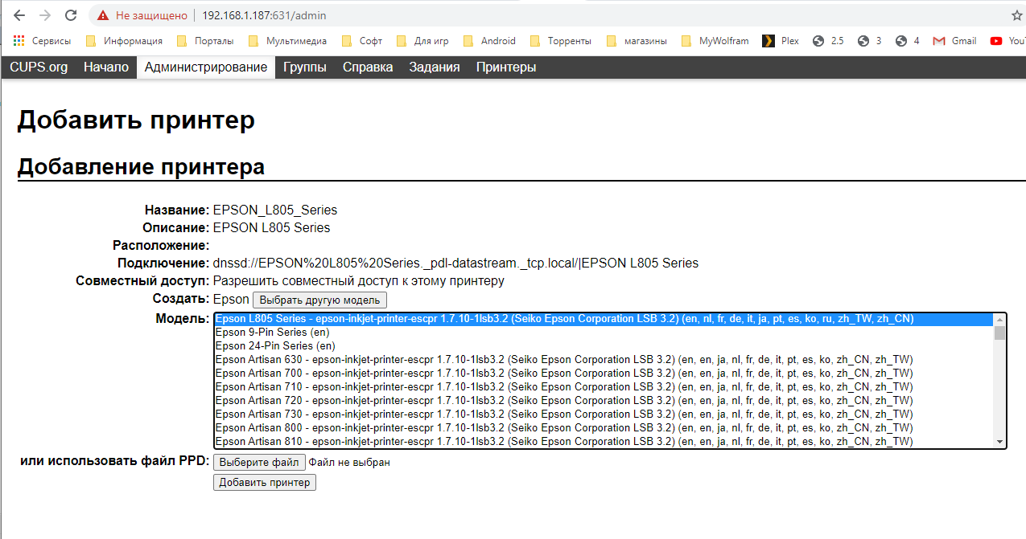Viewport: 1026px width, 539px height.
Task: Open the Plex bookmark
Action: click(x=781, y=41)
